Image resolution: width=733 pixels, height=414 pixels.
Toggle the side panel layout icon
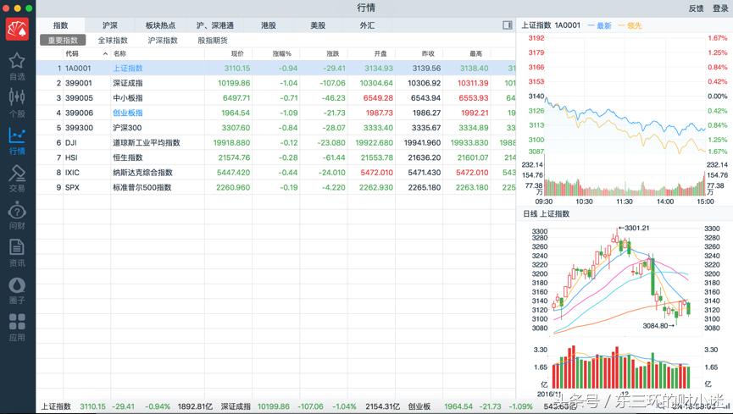point(508,25)
